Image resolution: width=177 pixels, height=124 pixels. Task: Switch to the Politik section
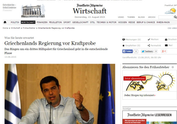point(15,22)
